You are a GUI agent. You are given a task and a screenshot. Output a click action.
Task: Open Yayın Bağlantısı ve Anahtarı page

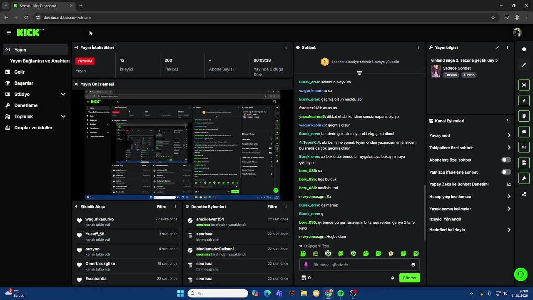tap(40, 61)
